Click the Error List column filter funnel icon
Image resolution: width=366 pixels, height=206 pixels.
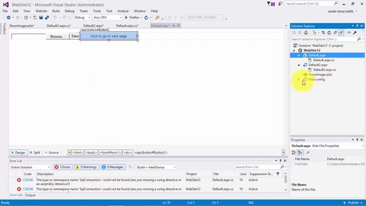click(278, 174)
